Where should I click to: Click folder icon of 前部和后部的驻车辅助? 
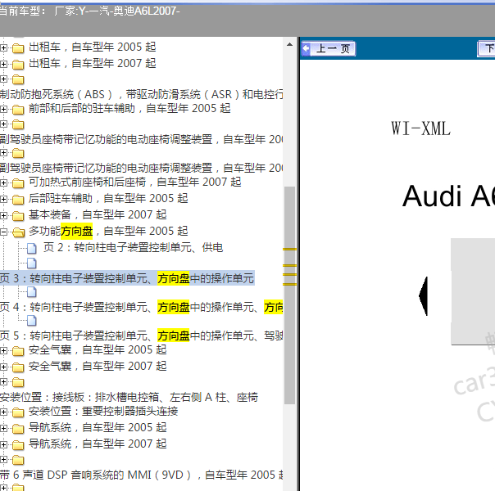pos(18,110)
